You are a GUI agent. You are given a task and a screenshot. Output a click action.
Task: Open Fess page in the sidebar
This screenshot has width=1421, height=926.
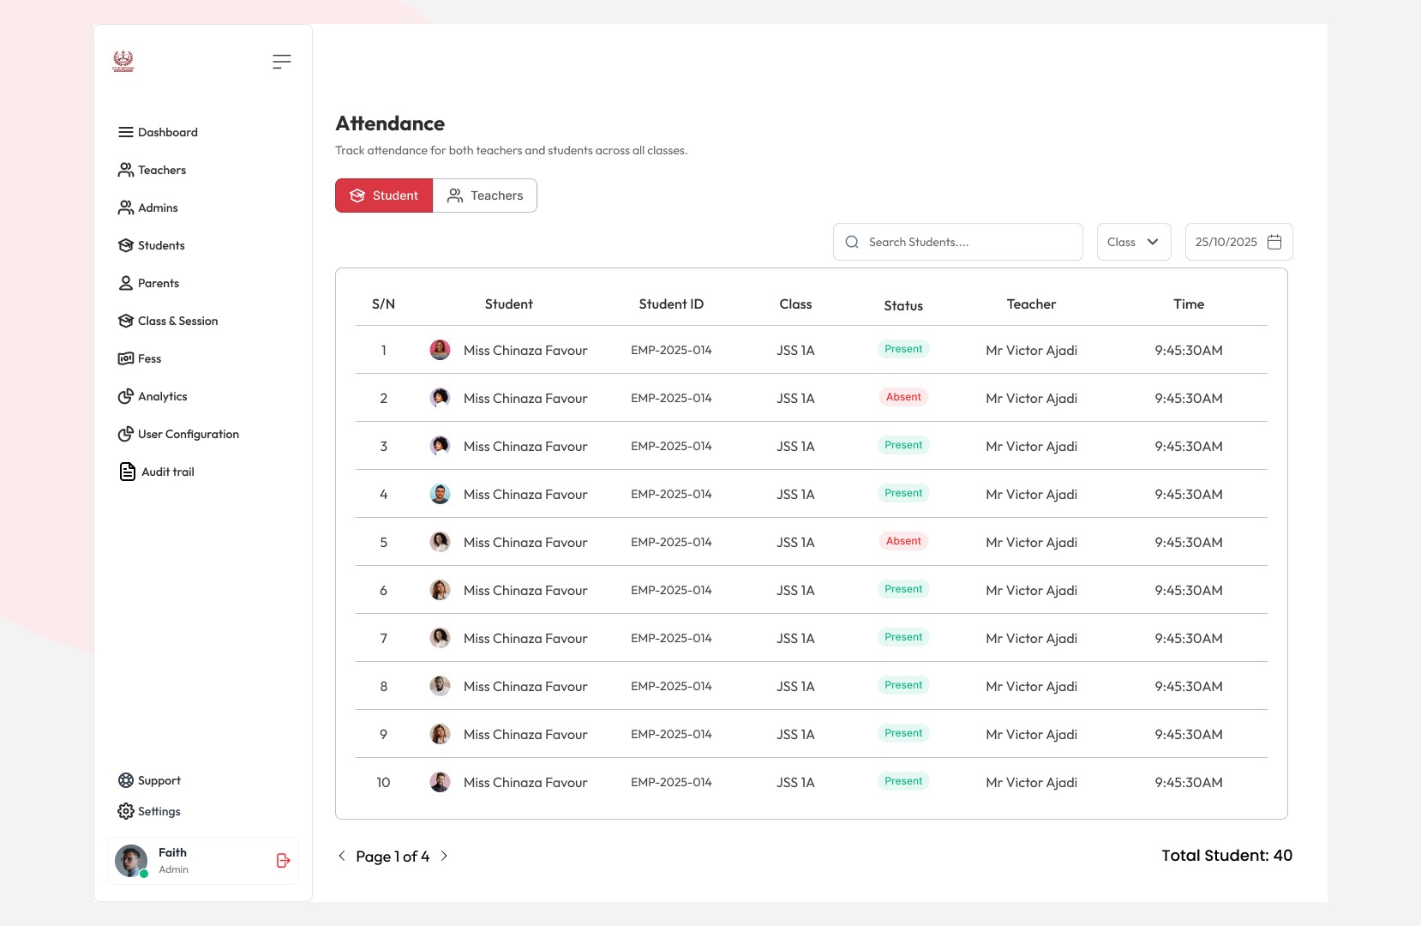[x=140, y=358]
